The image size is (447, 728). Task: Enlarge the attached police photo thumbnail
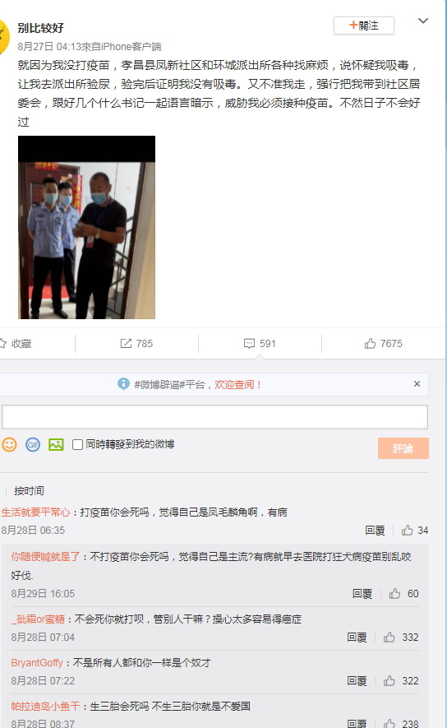[87, 228]
